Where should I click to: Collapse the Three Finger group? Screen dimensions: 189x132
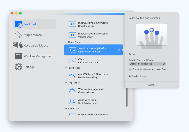pyautogui.click(x=66, y=42)
